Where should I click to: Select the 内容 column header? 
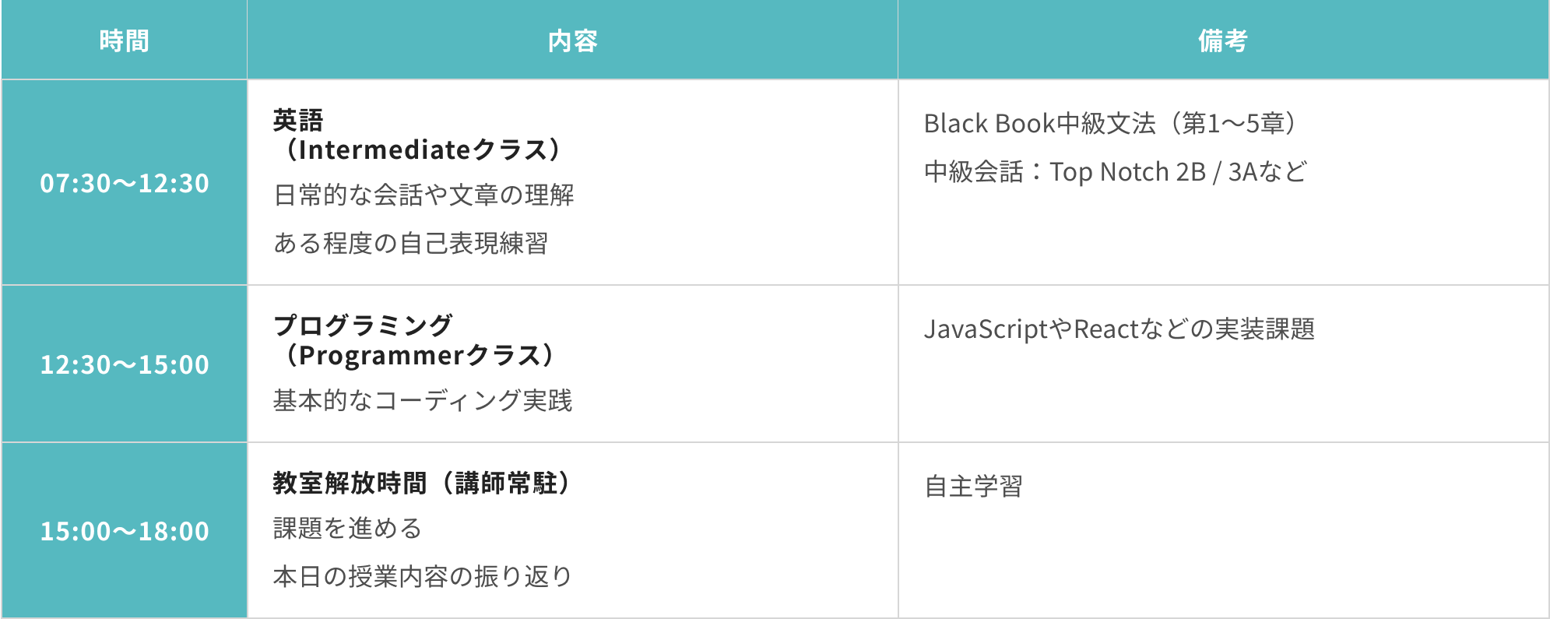572,40
